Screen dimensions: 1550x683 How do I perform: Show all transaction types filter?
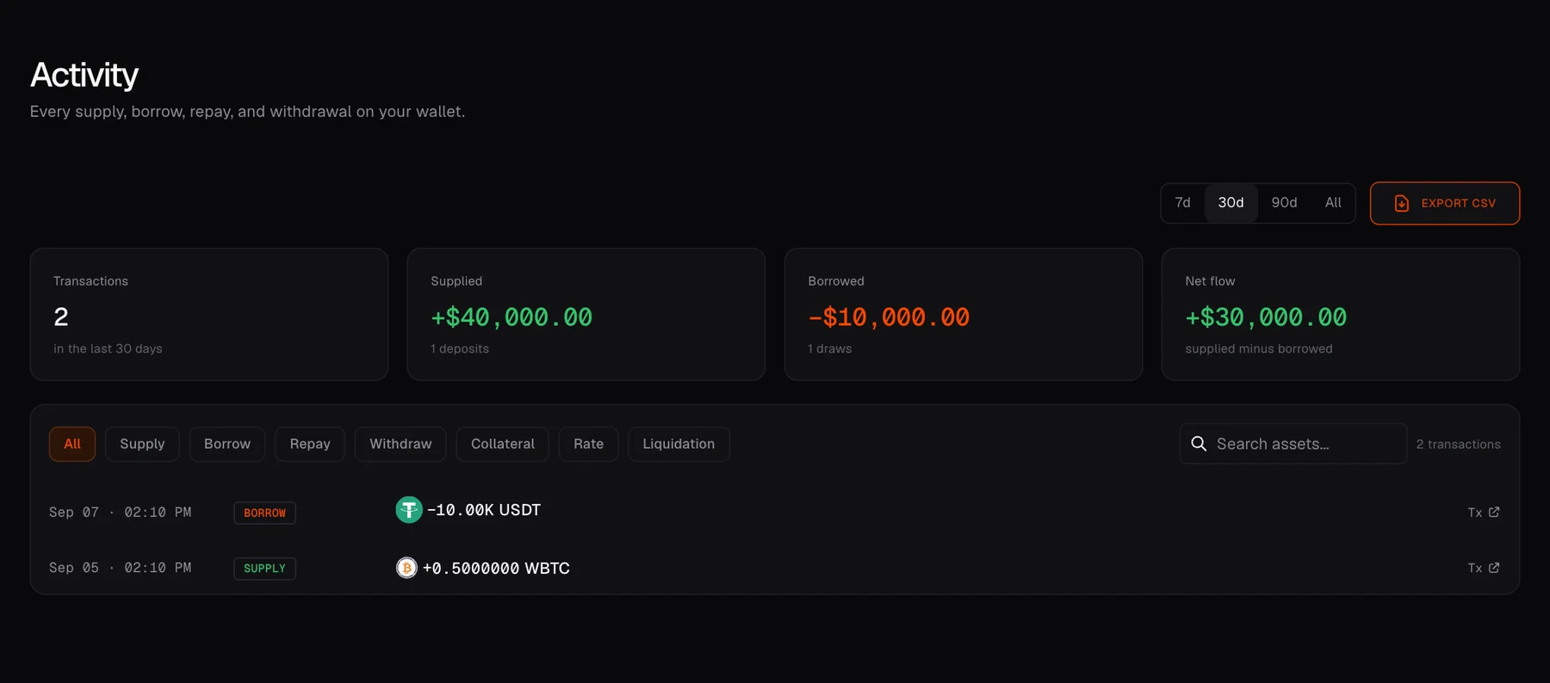tap(72, 444)
